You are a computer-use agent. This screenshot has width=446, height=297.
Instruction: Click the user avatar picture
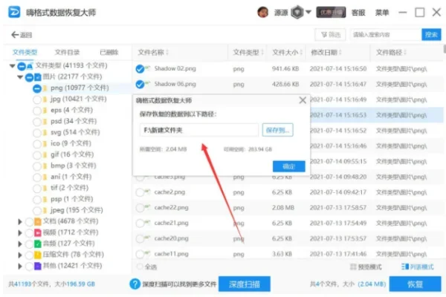(x=262, y=13)
